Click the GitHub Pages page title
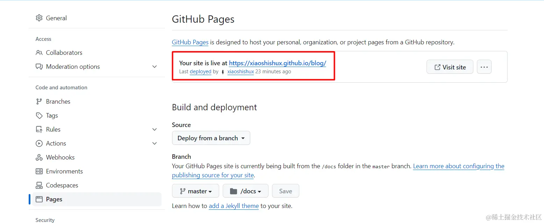The image size is (544, 223). (x=203, y=19)
